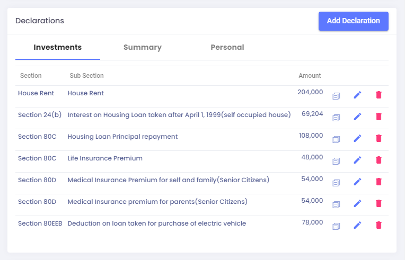Click the Amount column header
405x260 pixels.
310,76
